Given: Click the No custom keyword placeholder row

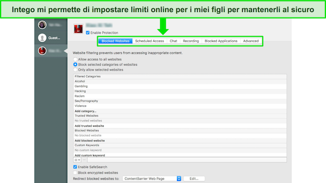Looking at the screenshot, I should click(x=180, y=150).
